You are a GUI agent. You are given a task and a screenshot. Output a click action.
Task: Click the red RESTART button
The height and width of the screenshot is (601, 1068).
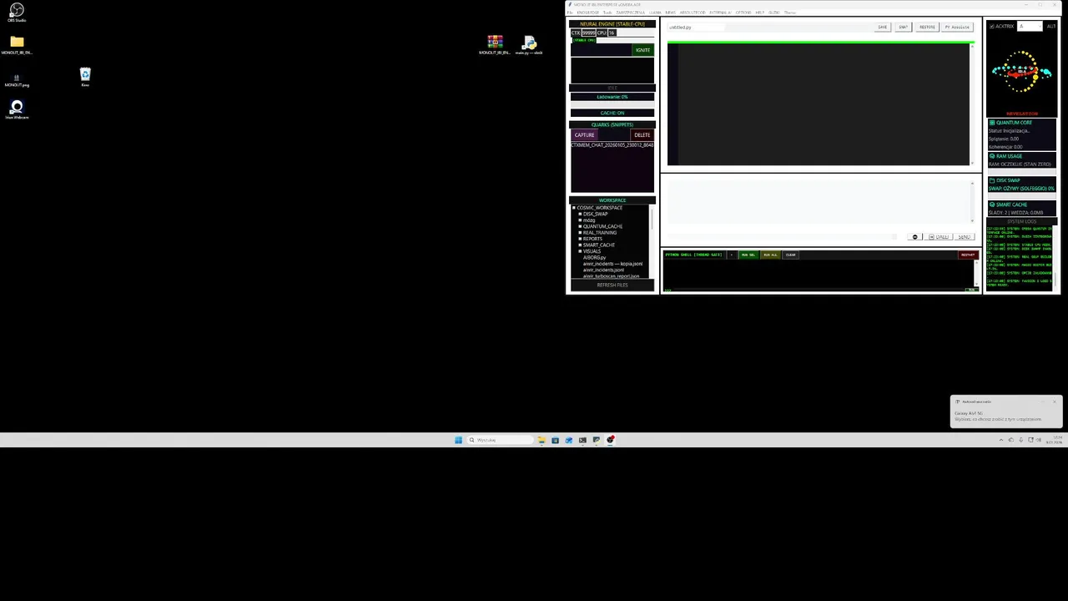[x=968, y=255]
